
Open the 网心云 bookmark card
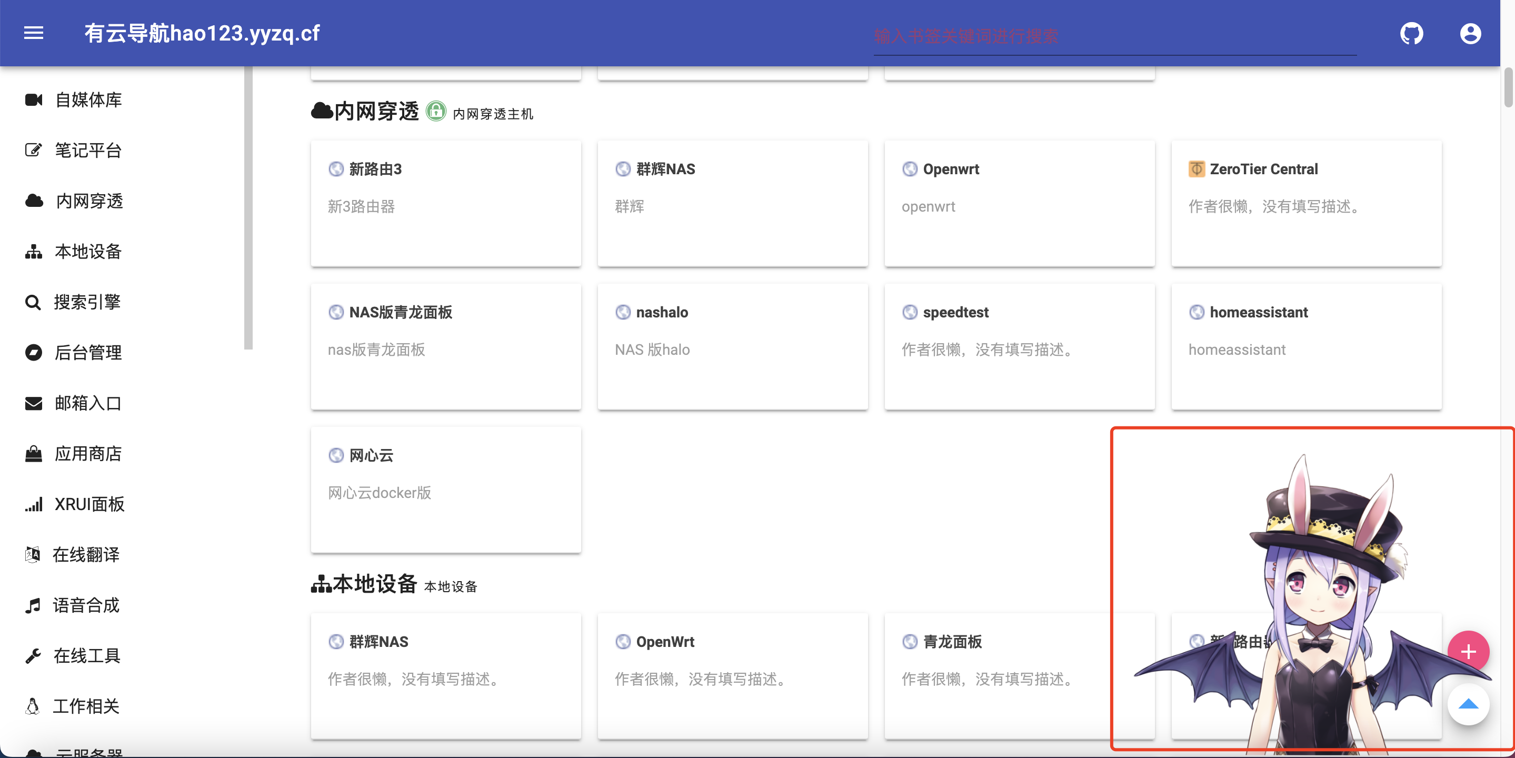pyautogui.click(x=446, y=490)
